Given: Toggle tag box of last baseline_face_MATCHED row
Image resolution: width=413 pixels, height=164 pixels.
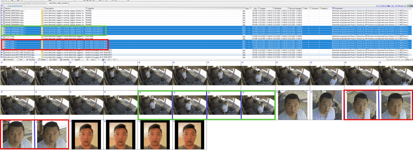Looking at the screenshot, I should point(2,57).
